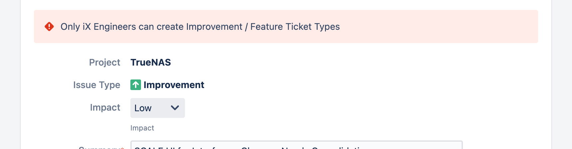Click empty area of pink alert banner
The image size is (572, 149).
coord(439,26)
